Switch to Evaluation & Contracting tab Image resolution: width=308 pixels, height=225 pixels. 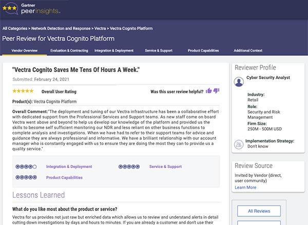[x=69, y=51]
